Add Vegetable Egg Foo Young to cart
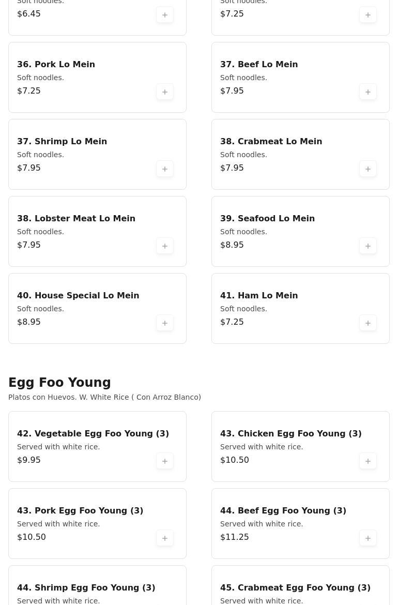398x605 pixels. (165, 461)
